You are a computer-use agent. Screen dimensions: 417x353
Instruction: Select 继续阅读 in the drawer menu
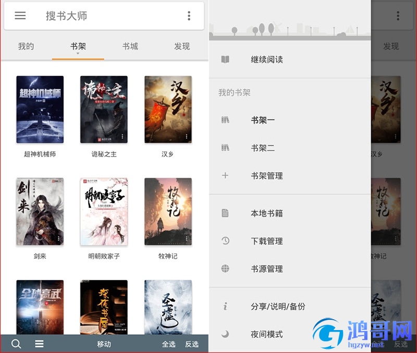coord(290,59)
